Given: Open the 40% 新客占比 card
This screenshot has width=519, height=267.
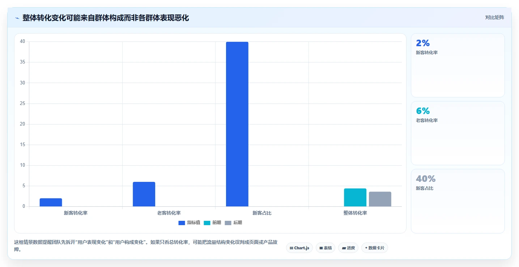Looking at the screenshot, I should tap(458, 201).
